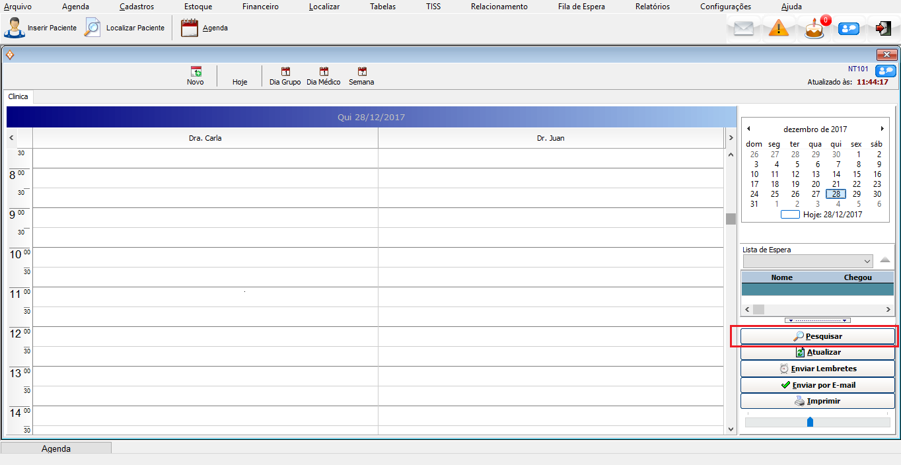Open Localizar Paciente search tool
Image resolution: width=901 pixels, height=465 pixels.
pos(93,28)
